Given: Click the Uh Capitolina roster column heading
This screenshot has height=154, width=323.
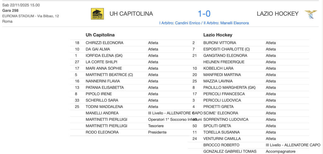Looking at the screenshot, I should point(100,35).
